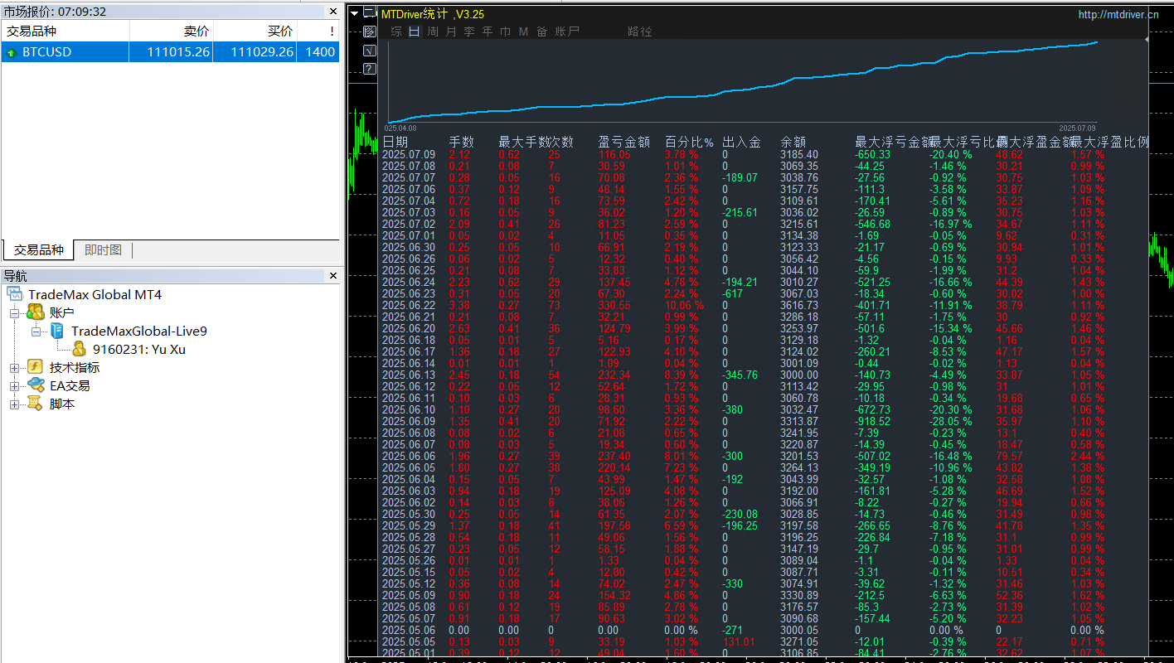
Task: Select account 9160231: Yu Xu
Action: pyautogui.click(x=138, y=349)
